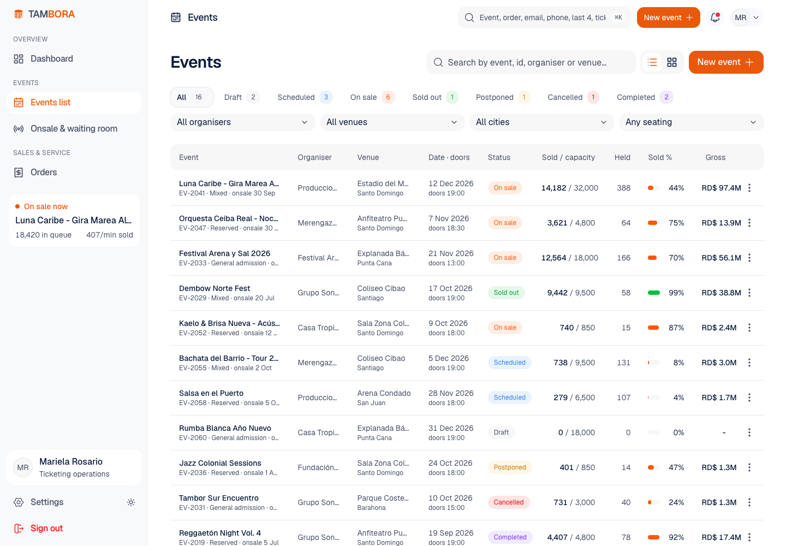Open row actions for Salsa en el Puerto

coord(749,397)
